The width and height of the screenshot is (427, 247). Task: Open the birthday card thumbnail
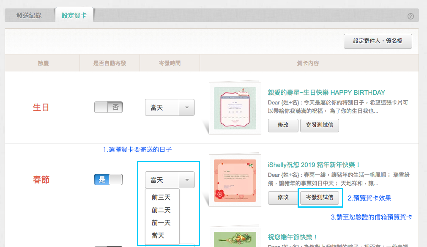(x=235, y=108)
